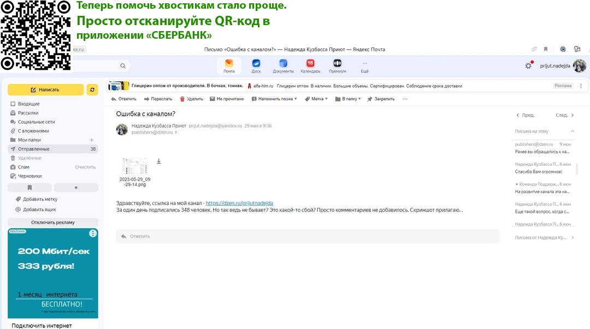Click the Переслать toolbar button
The width and height of the screenshot is (590, 329).
click(158, 99)
